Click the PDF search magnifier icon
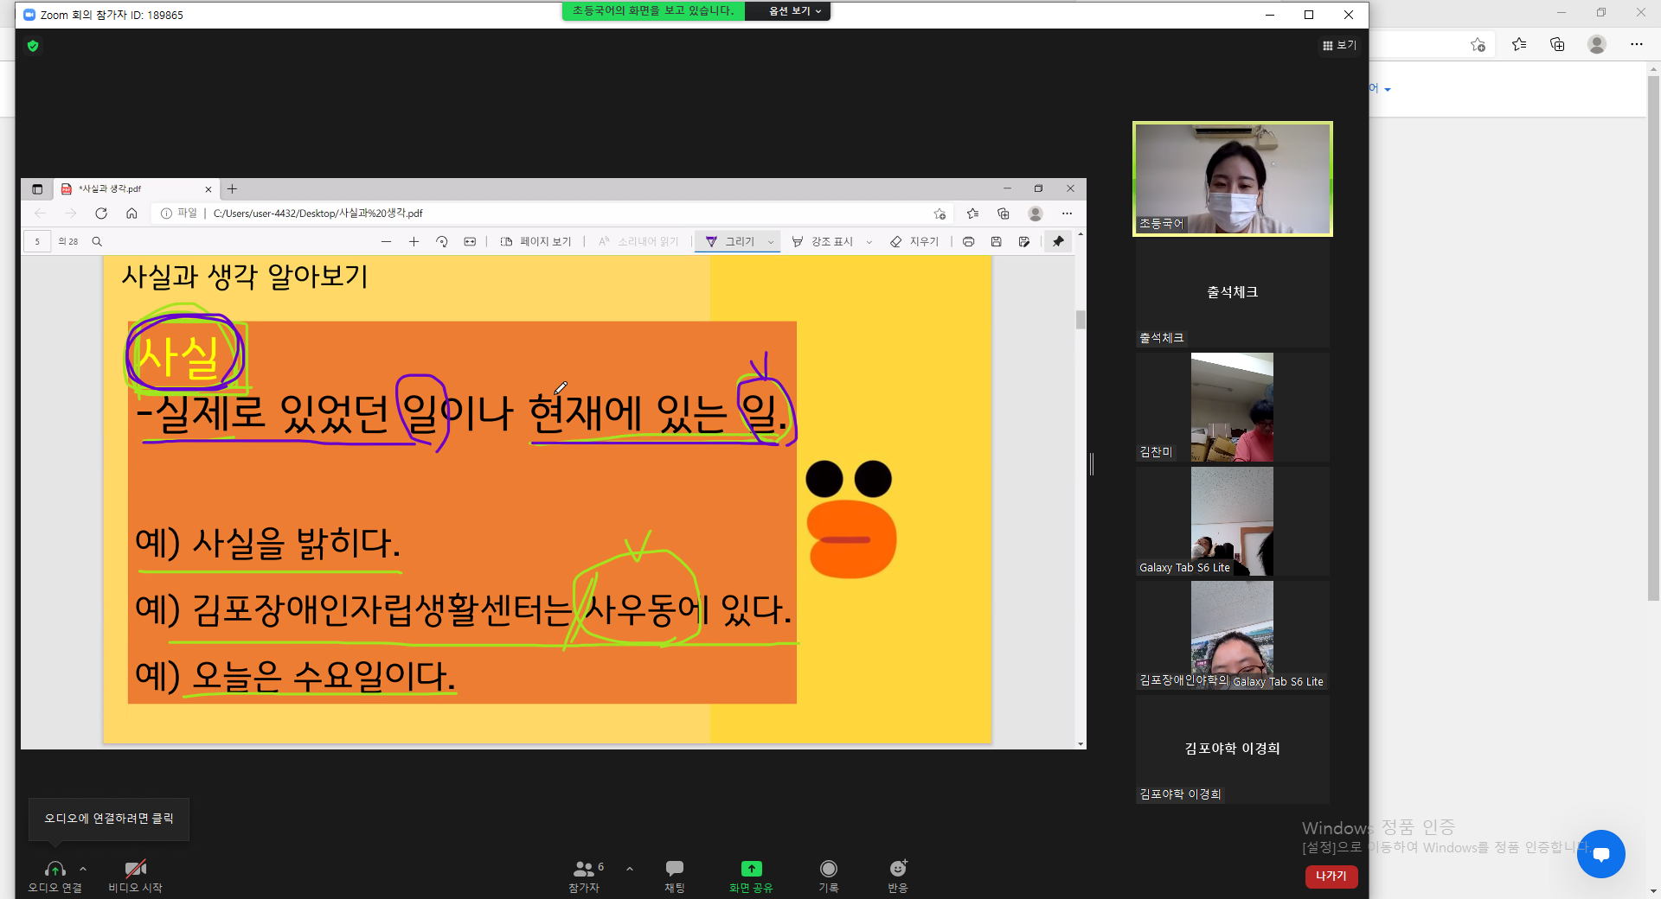1661x899 pixels. 97,242
